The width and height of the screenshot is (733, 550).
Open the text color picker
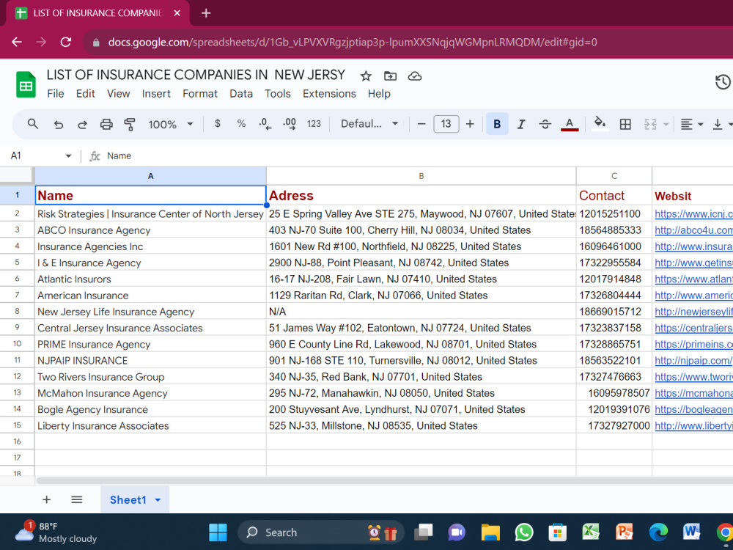coord(570,124)
